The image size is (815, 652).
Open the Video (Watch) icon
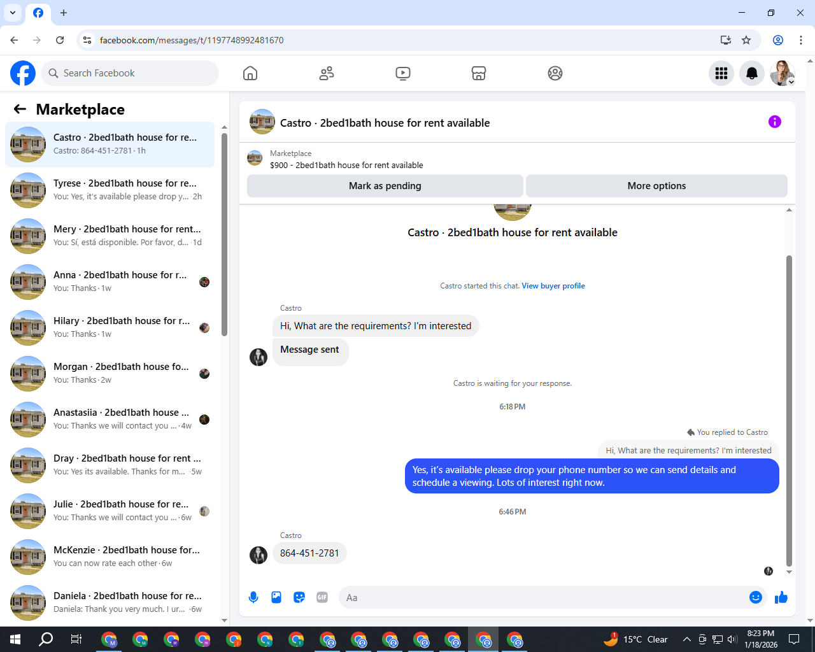click(403, 73)
